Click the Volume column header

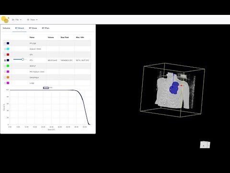pyautogui.click(x=51, y=37)
